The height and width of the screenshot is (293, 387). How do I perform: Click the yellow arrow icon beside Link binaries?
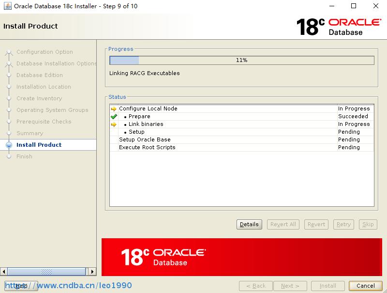114,124
